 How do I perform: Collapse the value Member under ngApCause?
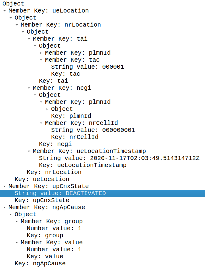point(17,242)
